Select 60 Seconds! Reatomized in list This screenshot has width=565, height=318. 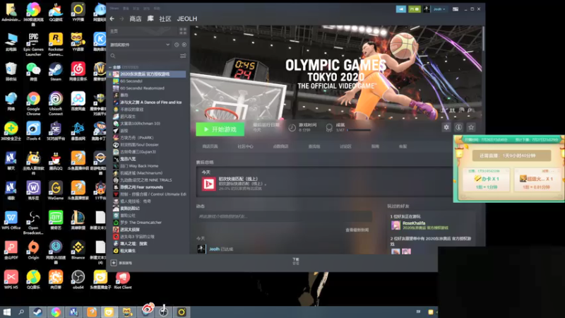tap(142, 88)
